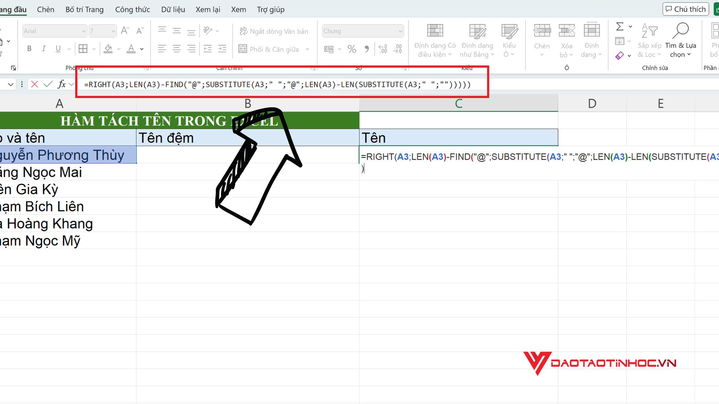Open the Chung number format dropdown
Viewport: 719px width, 404px height.
400,31
